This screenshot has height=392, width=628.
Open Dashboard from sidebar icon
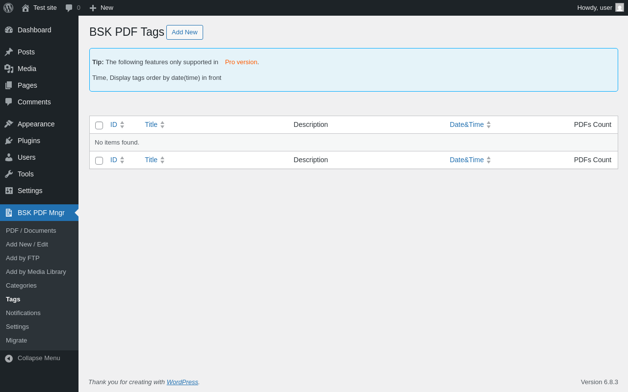pyautogui.click(x=9, y=30)
